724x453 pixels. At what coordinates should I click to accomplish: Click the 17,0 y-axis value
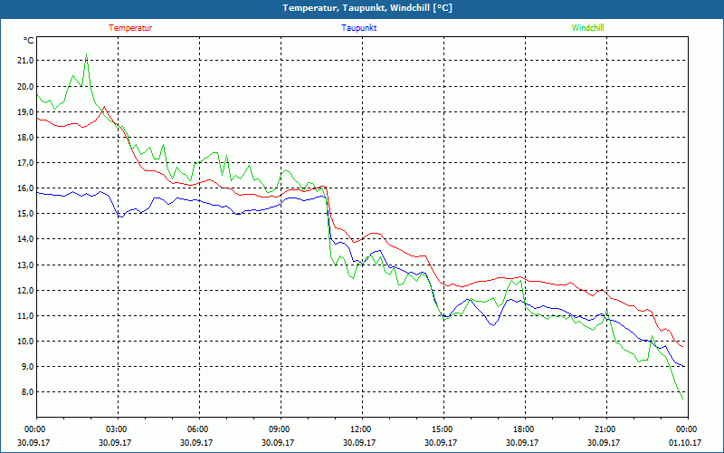tap(25, 163)
